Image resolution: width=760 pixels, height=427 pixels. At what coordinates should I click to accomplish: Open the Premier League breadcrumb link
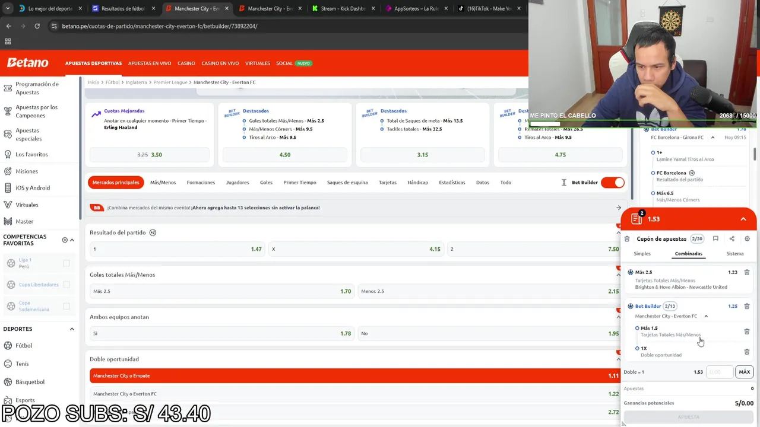click(170, 82)
